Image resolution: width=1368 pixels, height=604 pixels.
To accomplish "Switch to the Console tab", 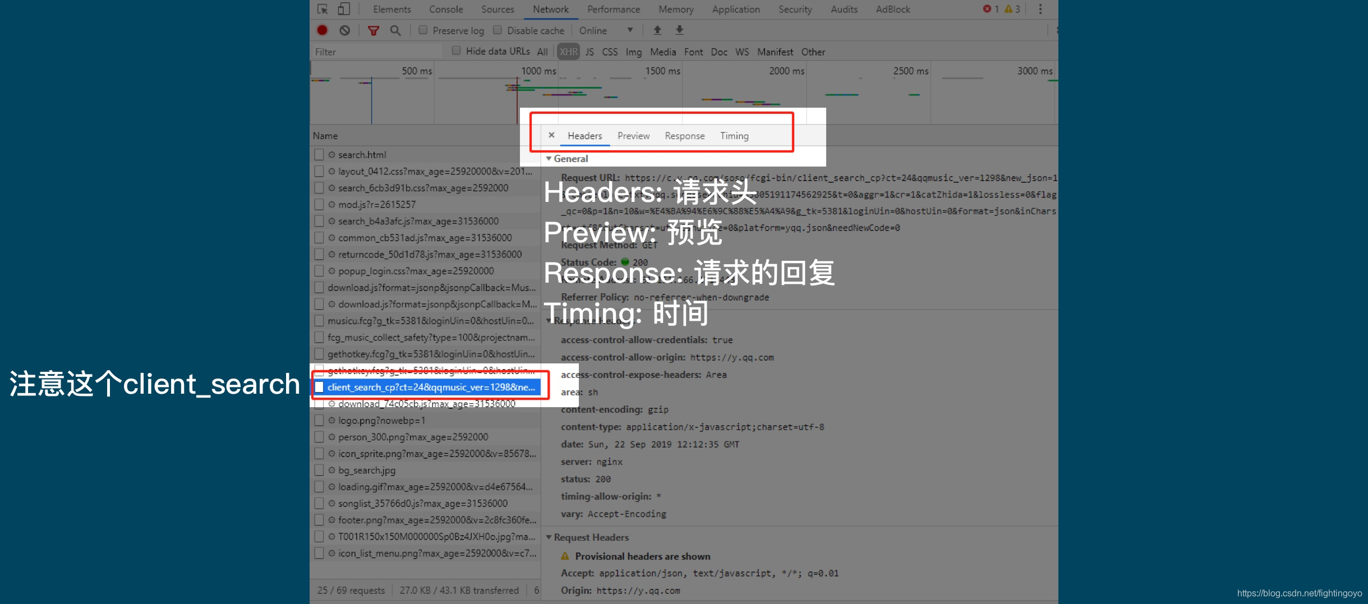I will pyautogui.click(x=446, y=9).
